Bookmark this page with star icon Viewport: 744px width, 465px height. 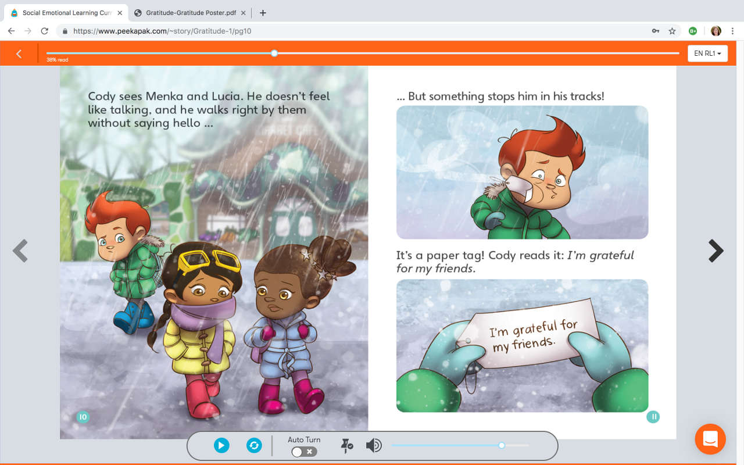pyautogui.click(x=672, y=31)
